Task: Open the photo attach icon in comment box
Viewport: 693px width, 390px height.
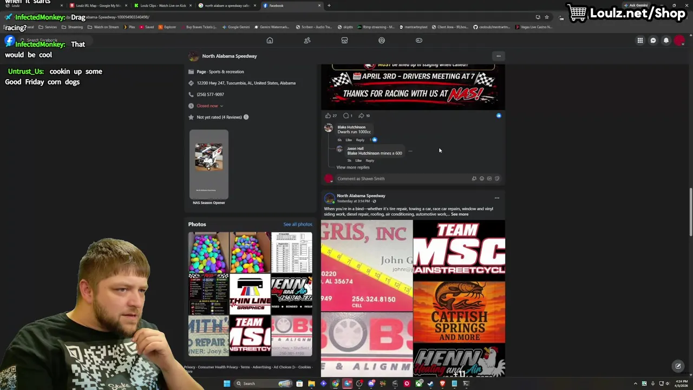Action: pos(489,178)
